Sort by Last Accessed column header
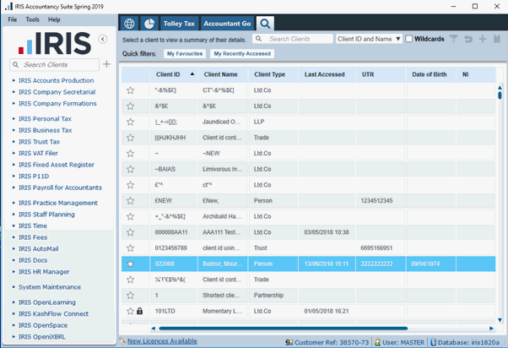 (x=327, y=74)
